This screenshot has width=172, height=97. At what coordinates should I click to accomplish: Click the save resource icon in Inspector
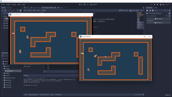click(153, 11)
